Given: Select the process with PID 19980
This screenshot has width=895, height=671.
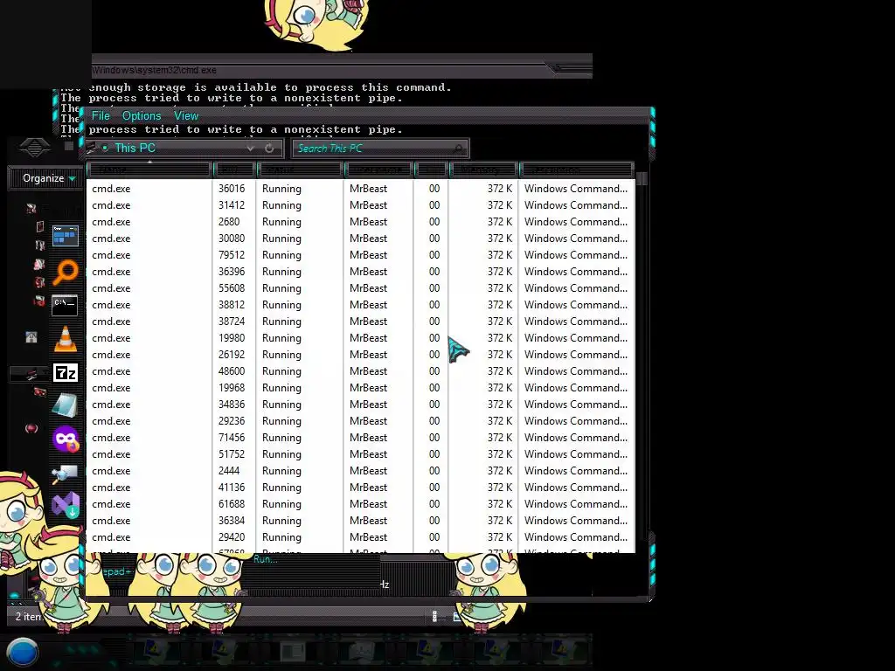Looking at the screenshot, I should pos(361,338).
